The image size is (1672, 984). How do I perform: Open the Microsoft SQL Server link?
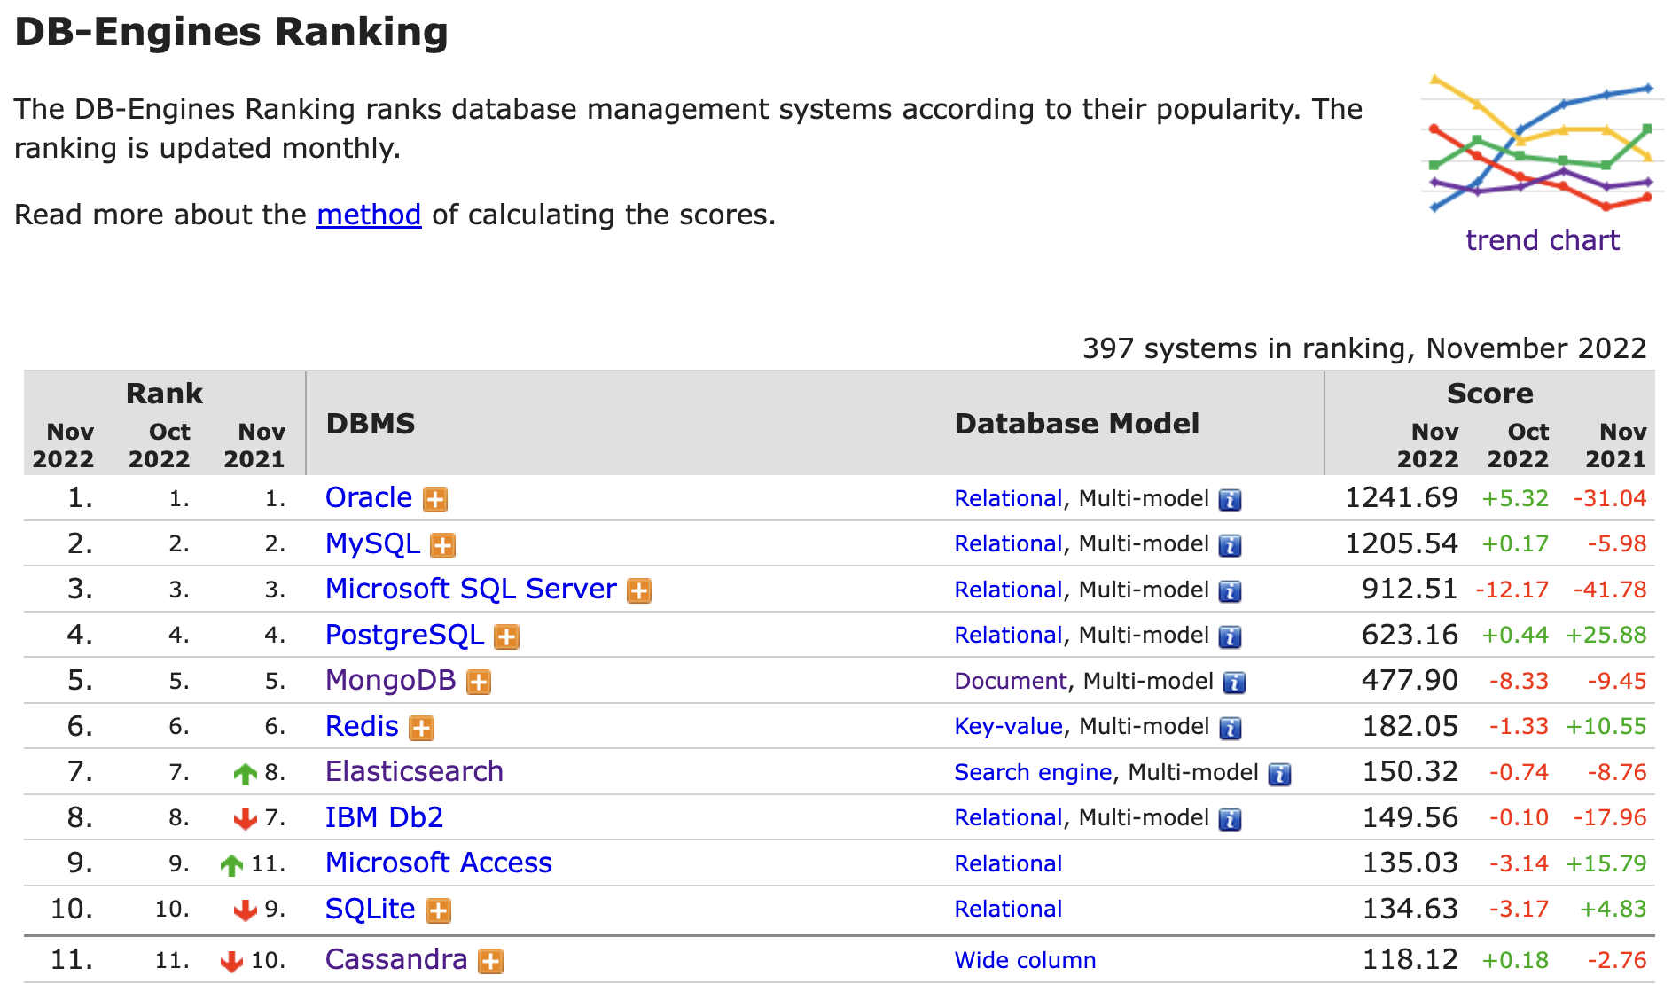(471, 589)
